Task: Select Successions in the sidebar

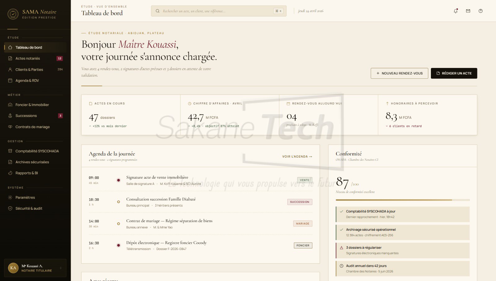Action: (35, 116)
